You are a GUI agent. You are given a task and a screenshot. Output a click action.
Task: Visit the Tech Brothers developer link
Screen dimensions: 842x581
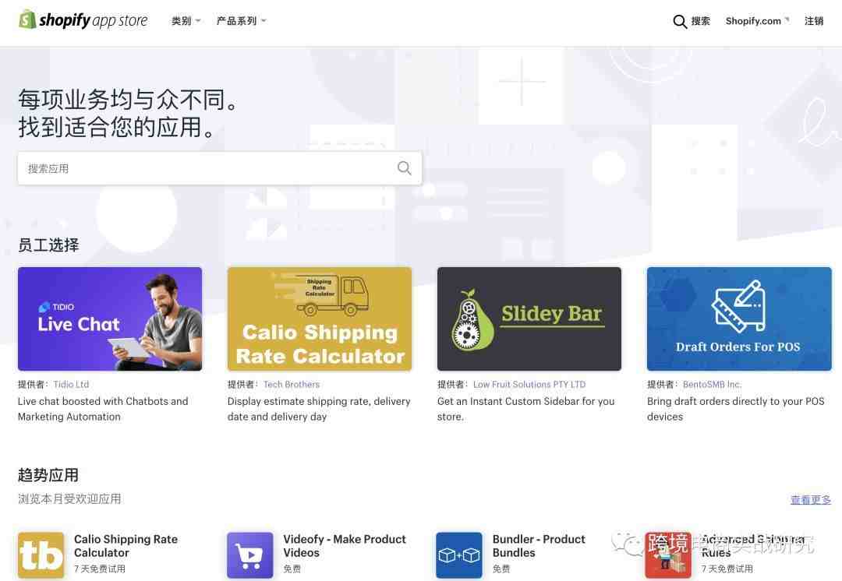coord(292,384)
